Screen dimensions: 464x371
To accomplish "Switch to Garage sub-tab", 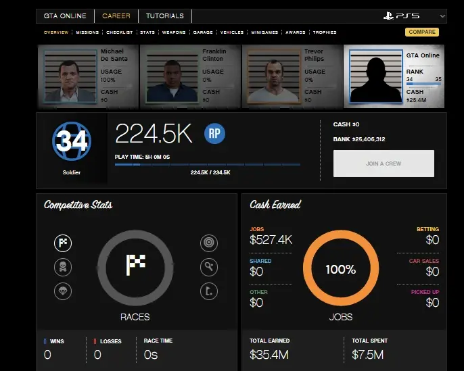I will (x=203, y=32).
